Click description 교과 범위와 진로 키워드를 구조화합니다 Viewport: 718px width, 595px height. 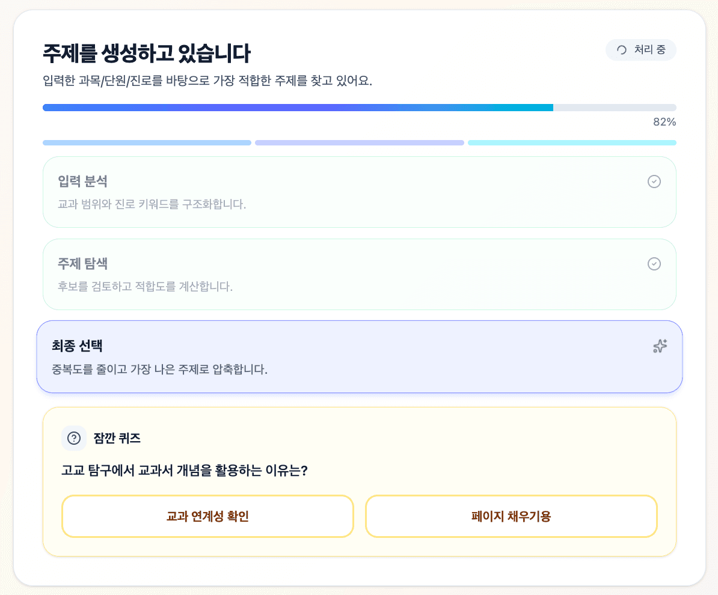(x=152, y=204)
